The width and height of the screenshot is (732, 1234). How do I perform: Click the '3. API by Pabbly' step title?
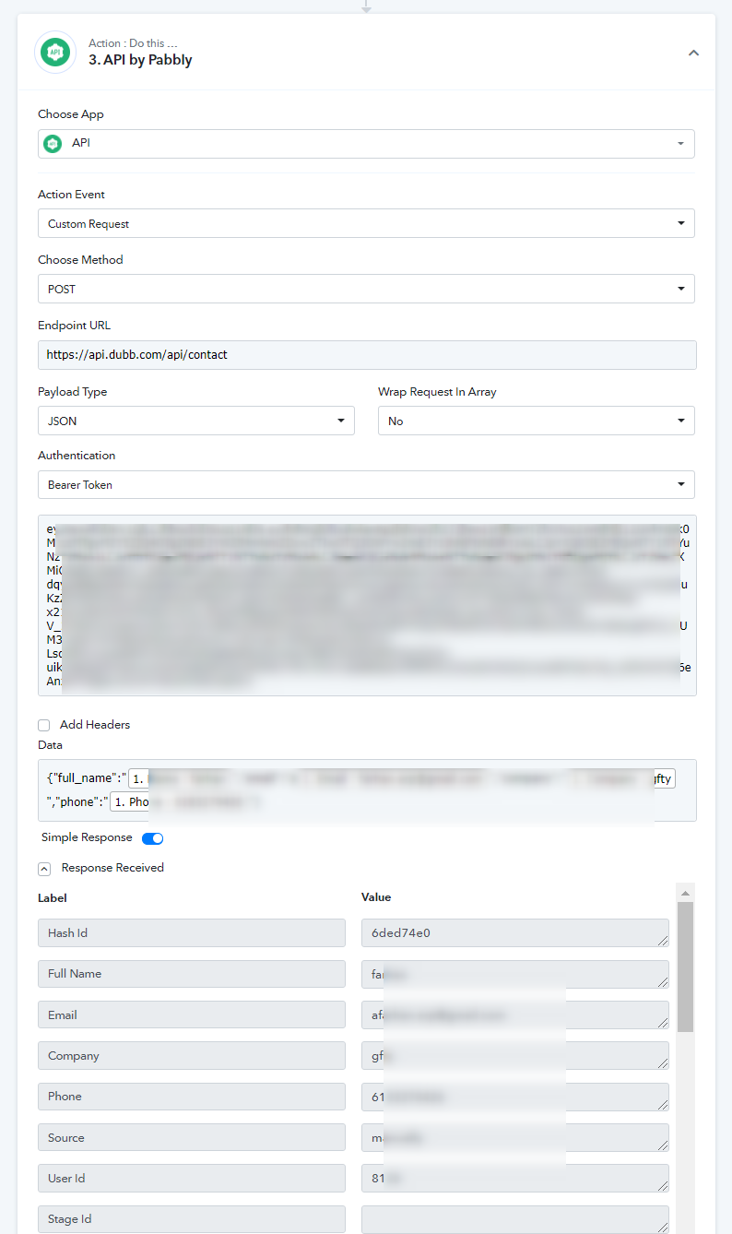pos(140,60)
